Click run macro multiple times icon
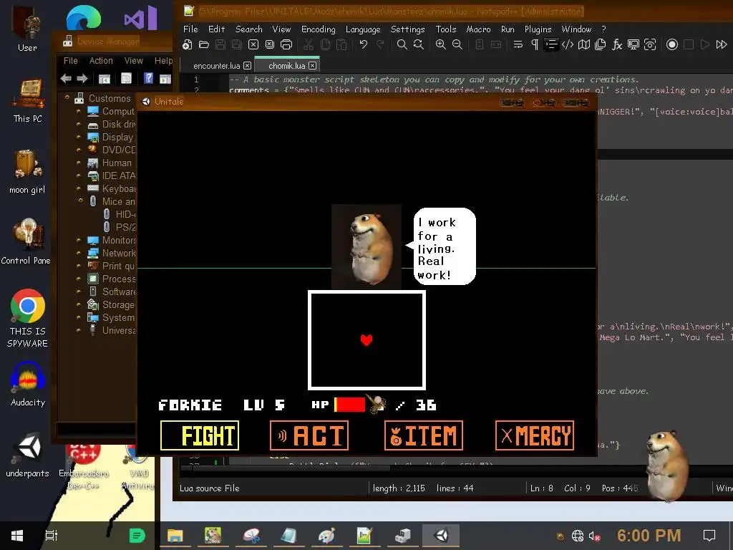 point(722,44)
